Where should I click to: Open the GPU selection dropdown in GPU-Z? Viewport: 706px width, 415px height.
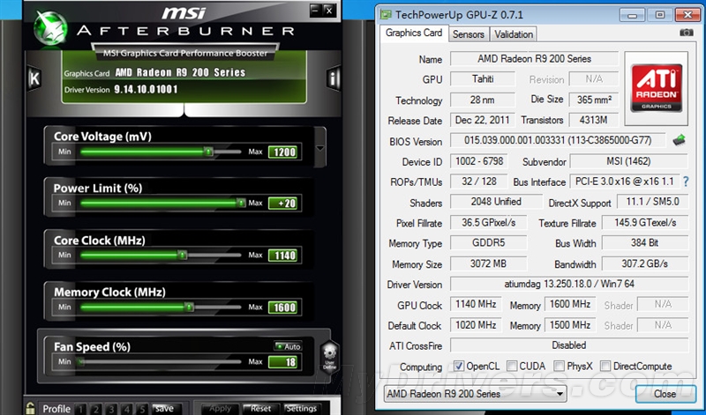click(475, 394)
